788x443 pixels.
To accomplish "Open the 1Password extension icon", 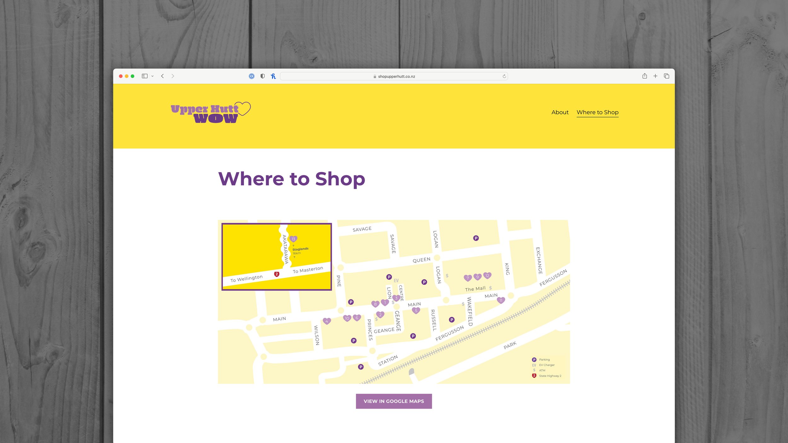I will pyautogui.click(x=252, y=76).
